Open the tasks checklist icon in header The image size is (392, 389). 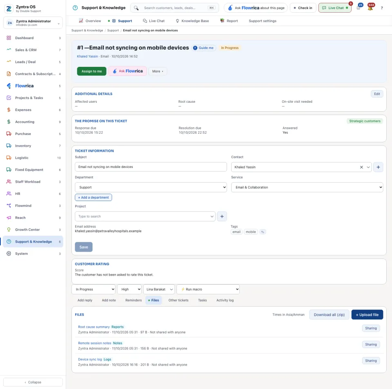(x=359, y=8)
